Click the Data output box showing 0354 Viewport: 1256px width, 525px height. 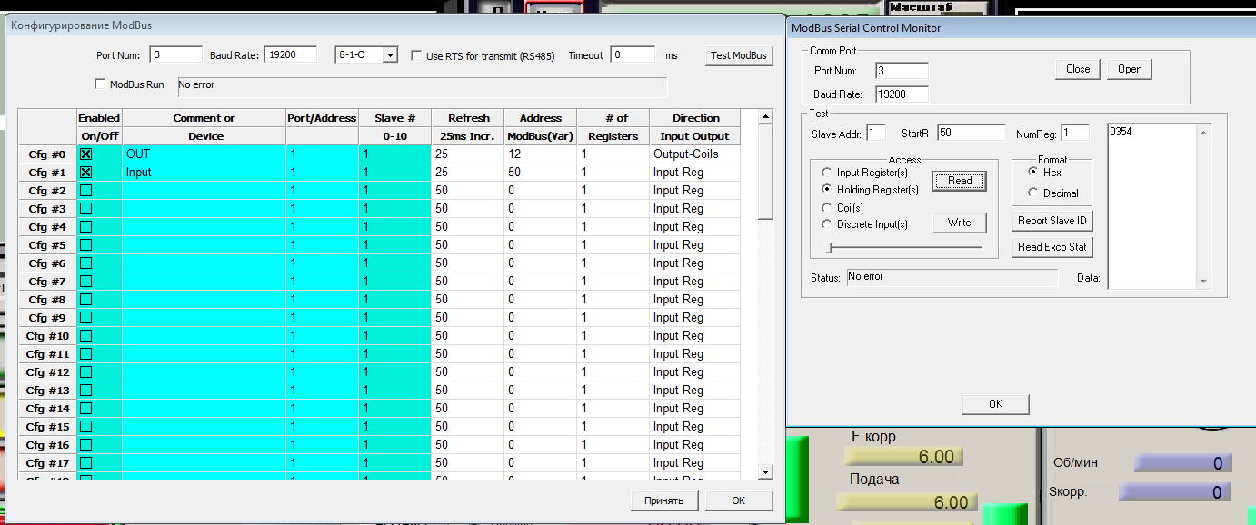click(1152, 206)
